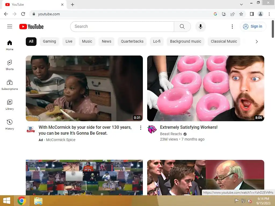The image size is (275, 206).
Task: Show more category chips arrow
Action: point(256,42)
